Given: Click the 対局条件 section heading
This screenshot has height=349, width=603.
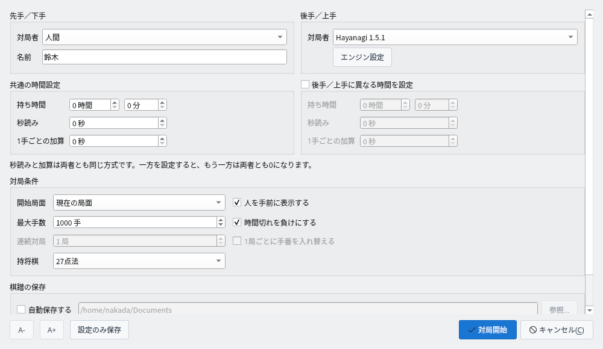Looking at the screenshot, I should coord(24,181).
